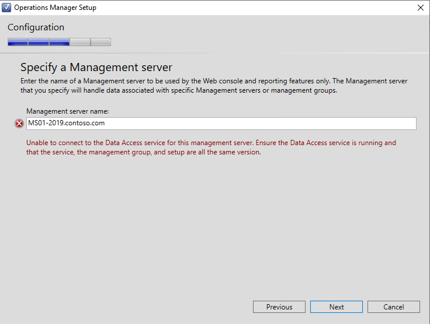The image size is (430, 324).
Task: Click the Operations Manager Setup app icon
Action: click(6, 8)
